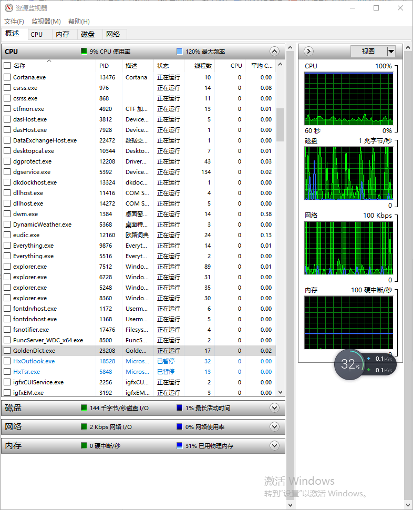This screenshot has height=510, width=413.
Task: Expand the 磁盘 section chevron
Action: [275, 407]
